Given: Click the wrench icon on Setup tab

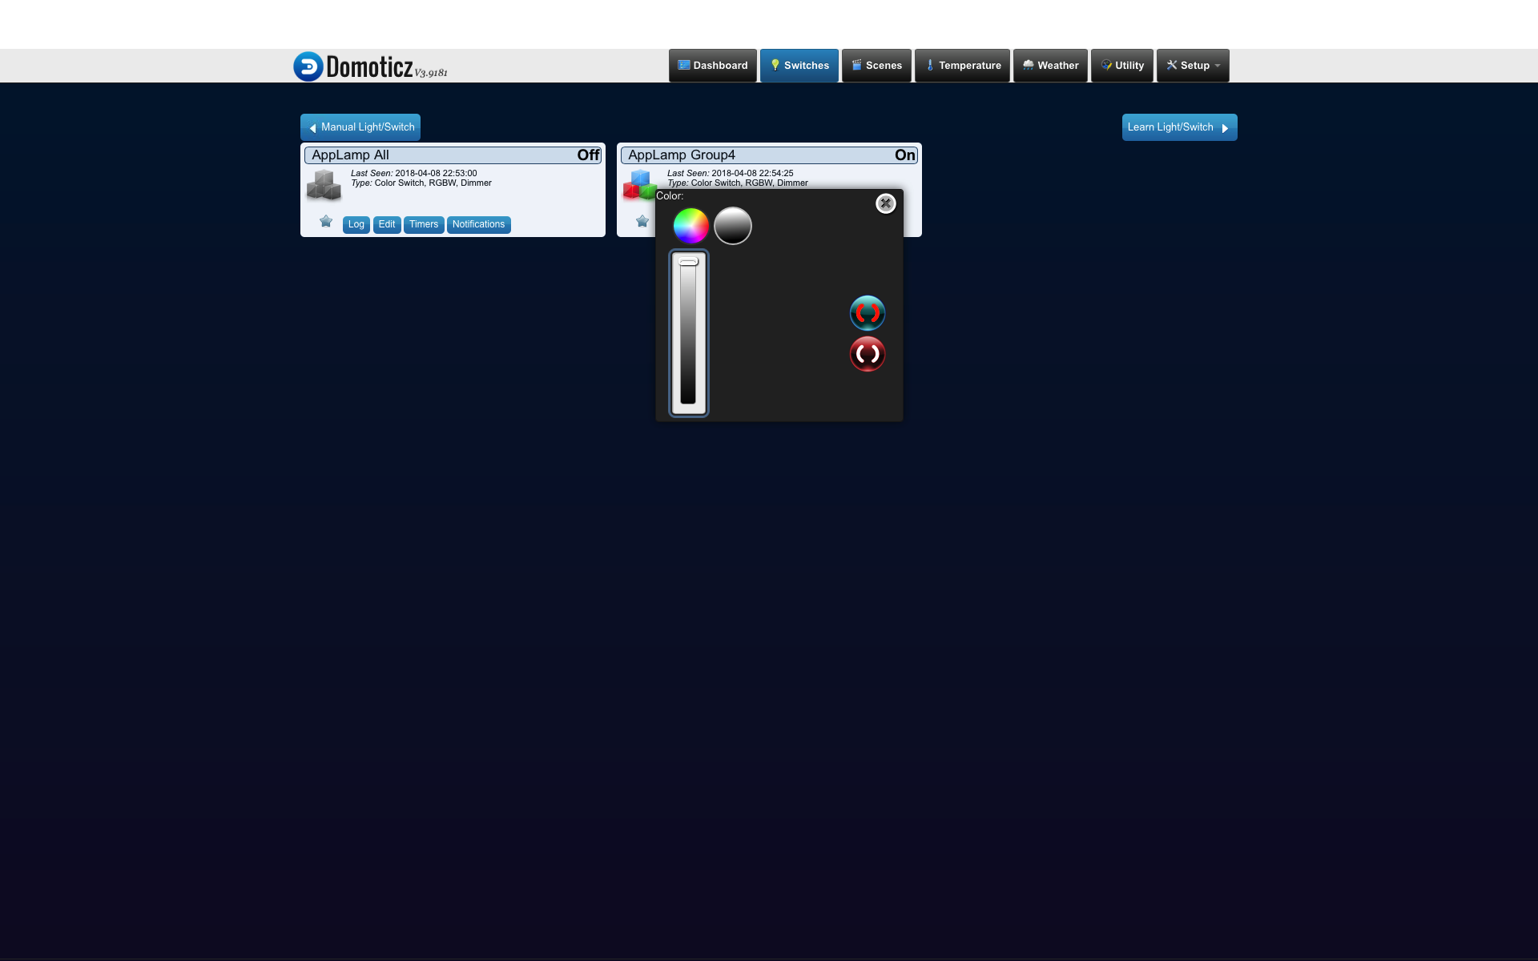Looking at the screenshot, I should (x=1172, y=65).
